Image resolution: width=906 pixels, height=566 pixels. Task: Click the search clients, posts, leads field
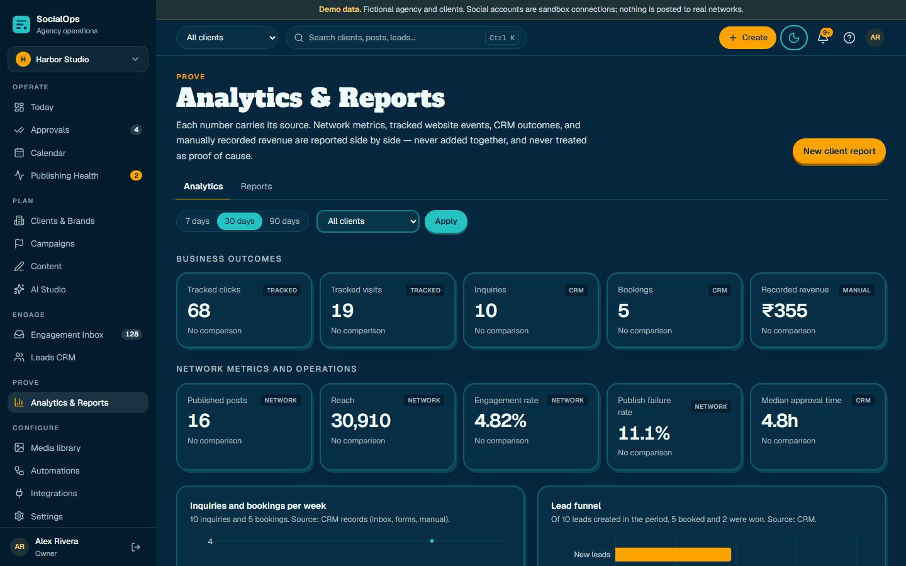click(406, 38)
